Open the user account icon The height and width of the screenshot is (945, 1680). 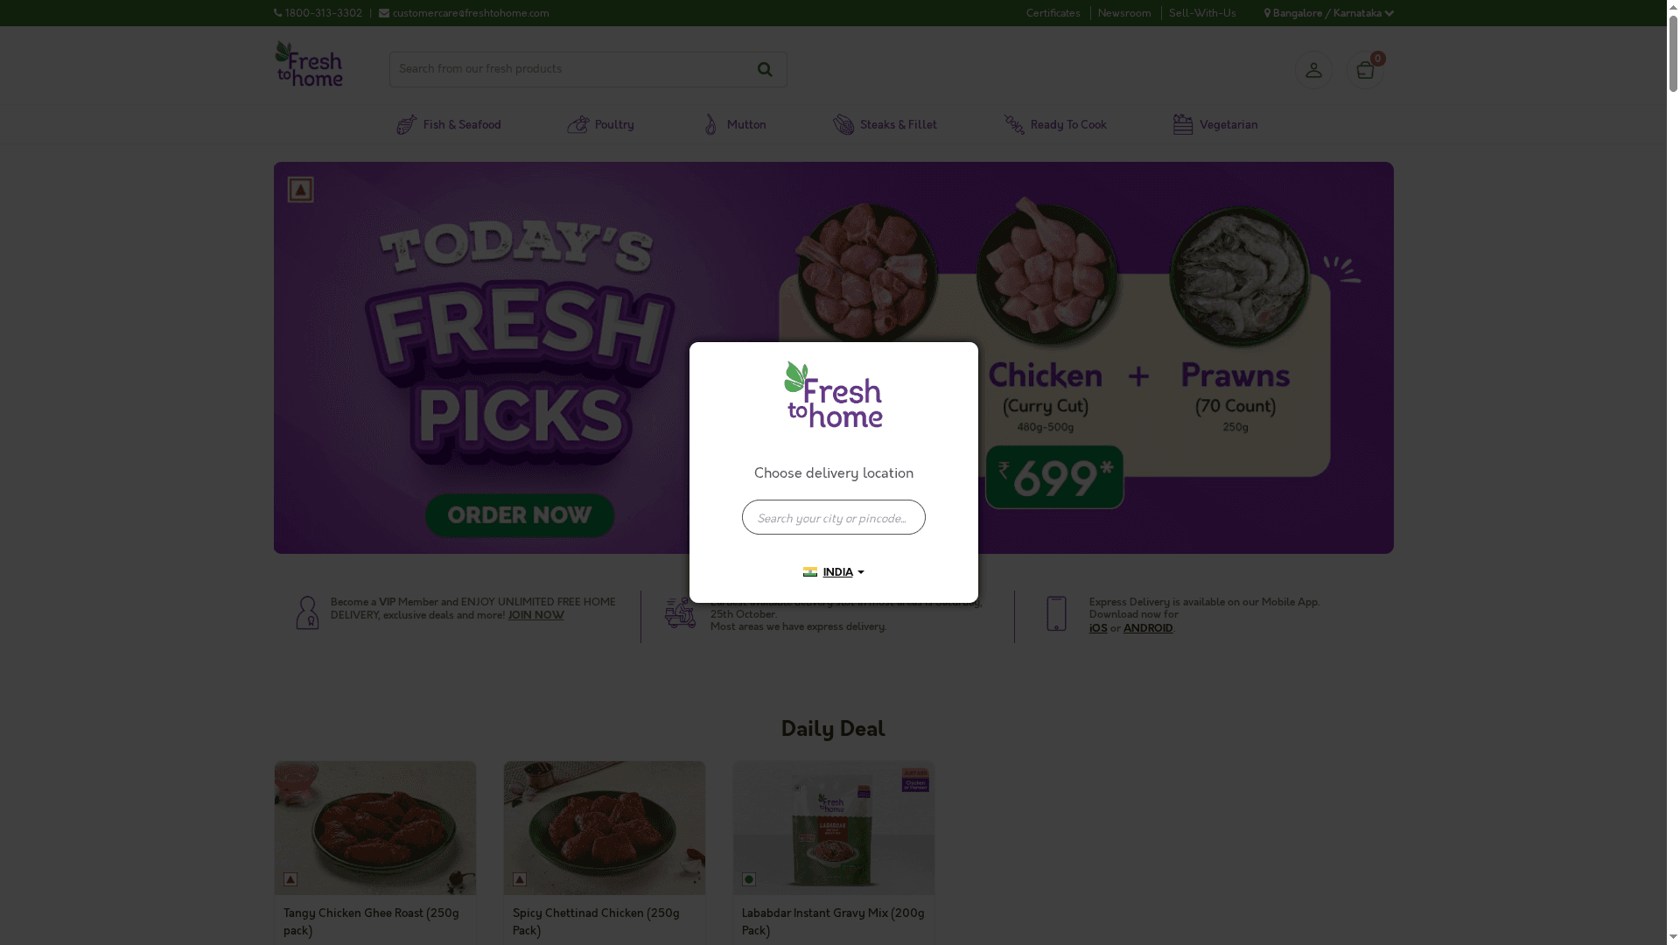[1313, 70]
